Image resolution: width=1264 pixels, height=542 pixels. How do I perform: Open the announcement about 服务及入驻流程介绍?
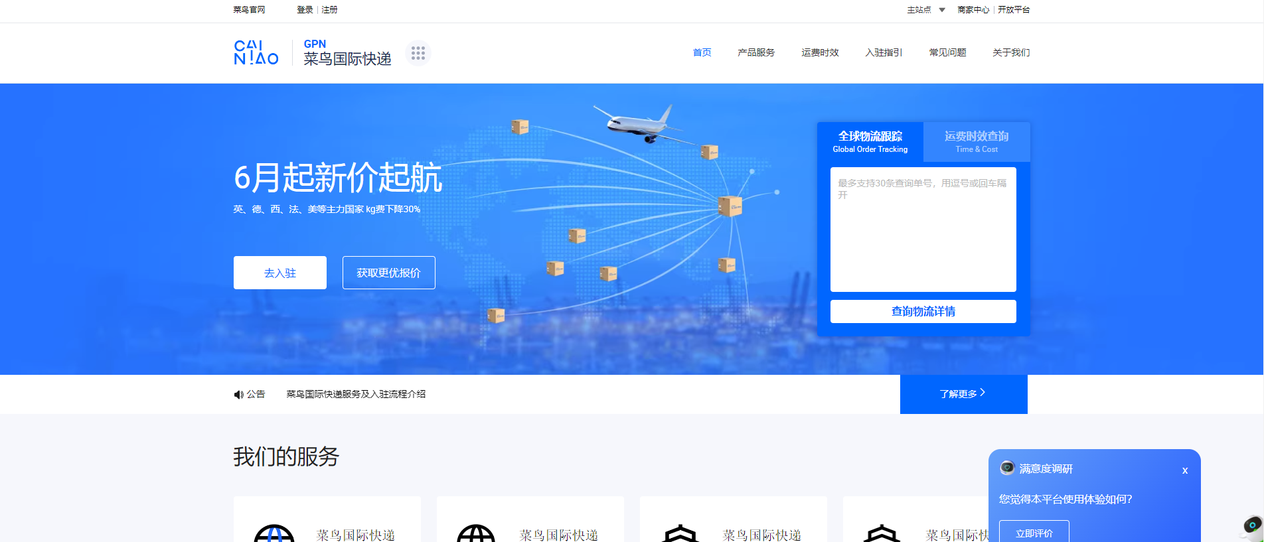(x=356, y=394)
